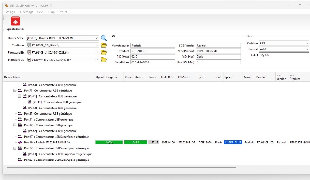Viewport: 310px width, 180px height.
Task: Click folder icon beside Firmware GD
Action: click(x=104, y=59)
